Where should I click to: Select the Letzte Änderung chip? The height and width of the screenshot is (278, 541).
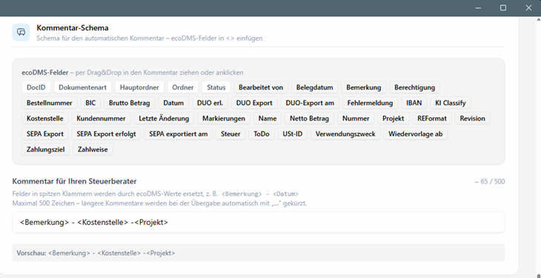tap(164, 118)
